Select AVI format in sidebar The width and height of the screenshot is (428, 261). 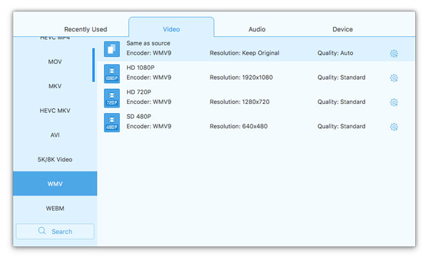pos(55,135)
